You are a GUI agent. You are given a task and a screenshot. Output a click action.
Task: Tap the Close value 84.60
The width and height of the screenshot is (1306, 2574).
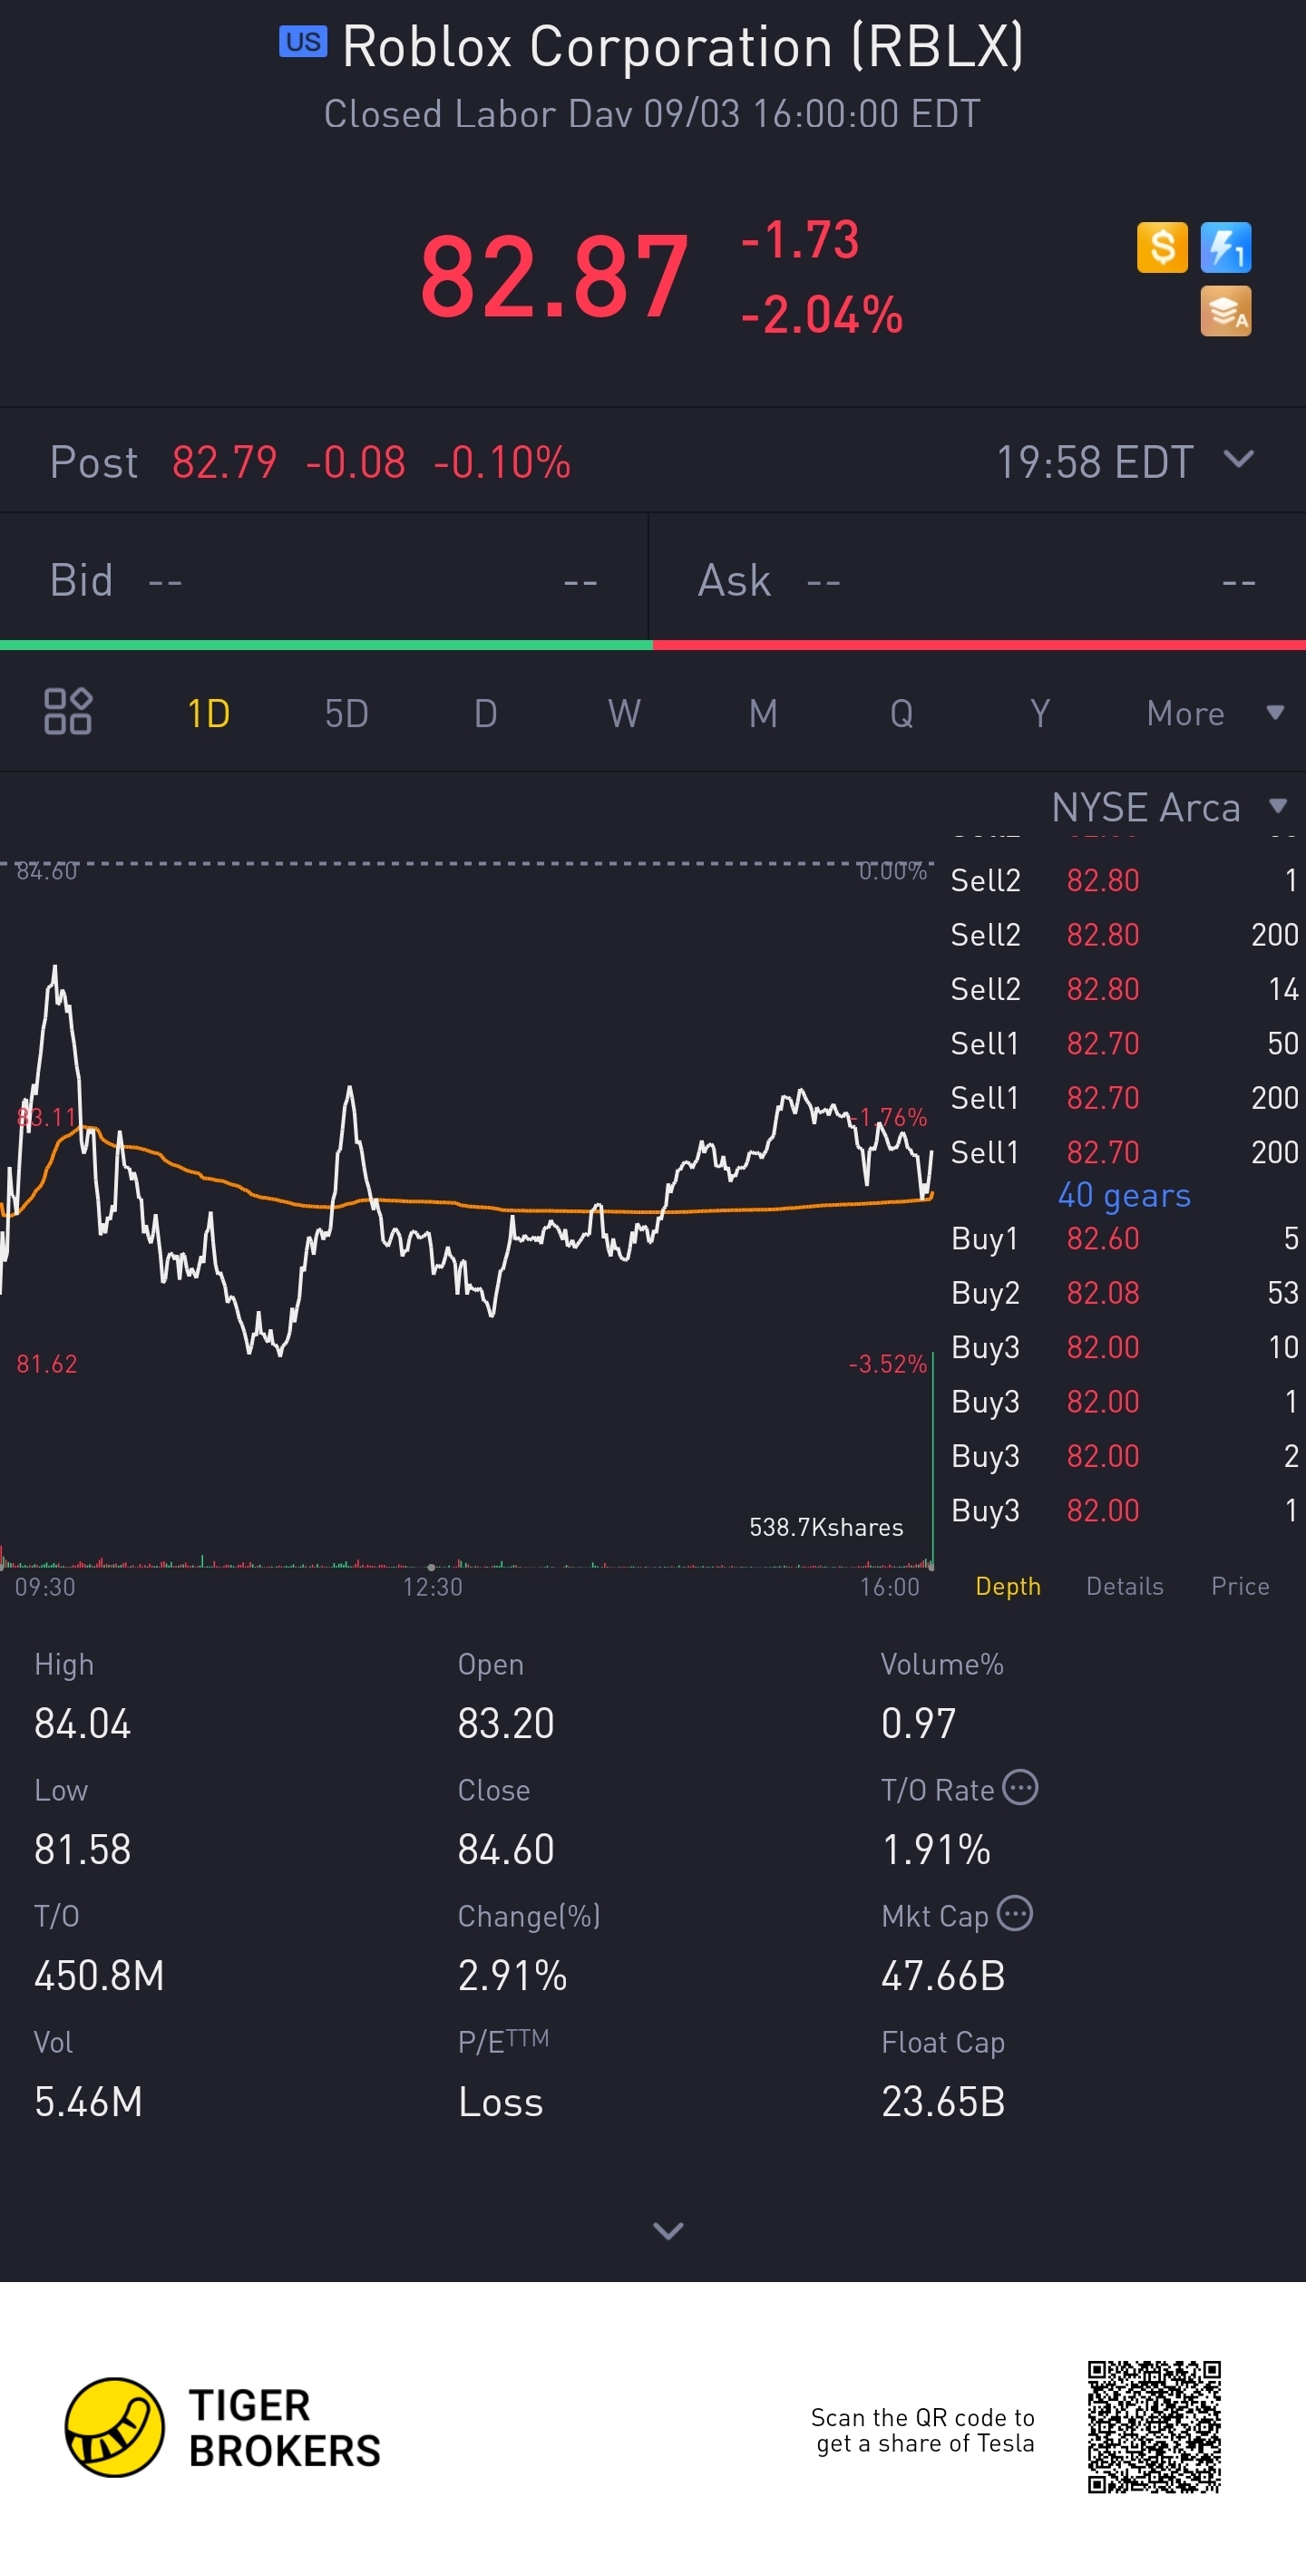click(x=505, y=1850)
